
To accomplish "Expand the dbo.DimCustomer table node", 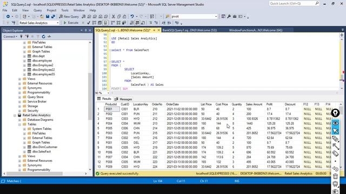I will click(24, 147).
